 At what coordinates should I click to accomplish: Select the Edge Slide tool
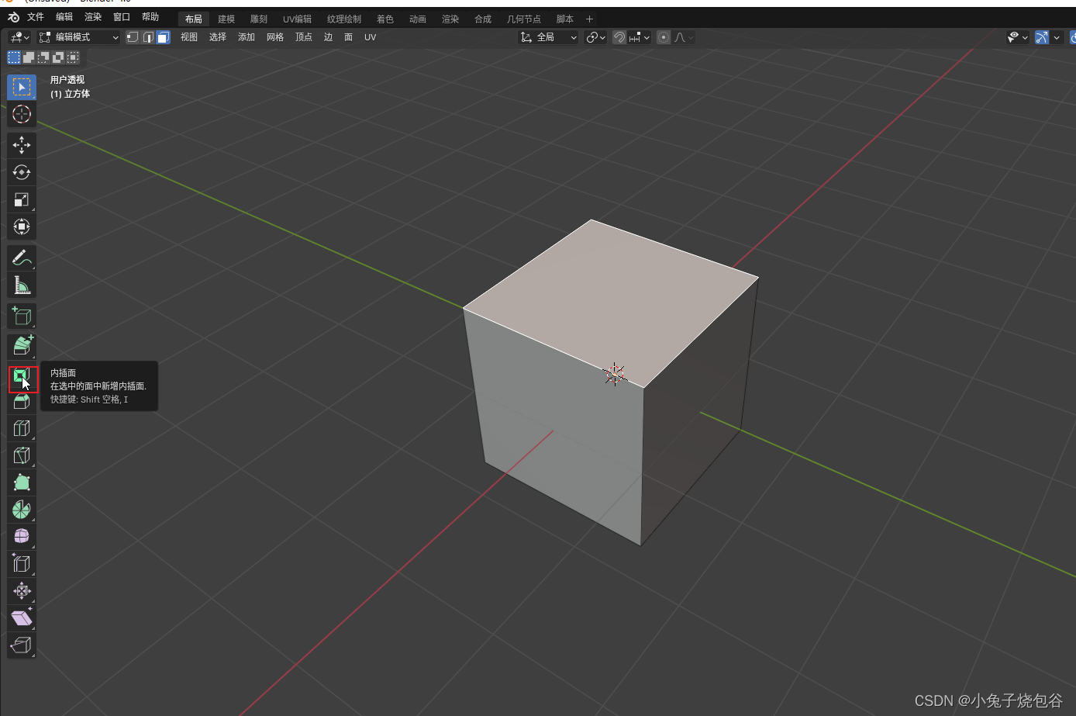(x=22, y=564)
